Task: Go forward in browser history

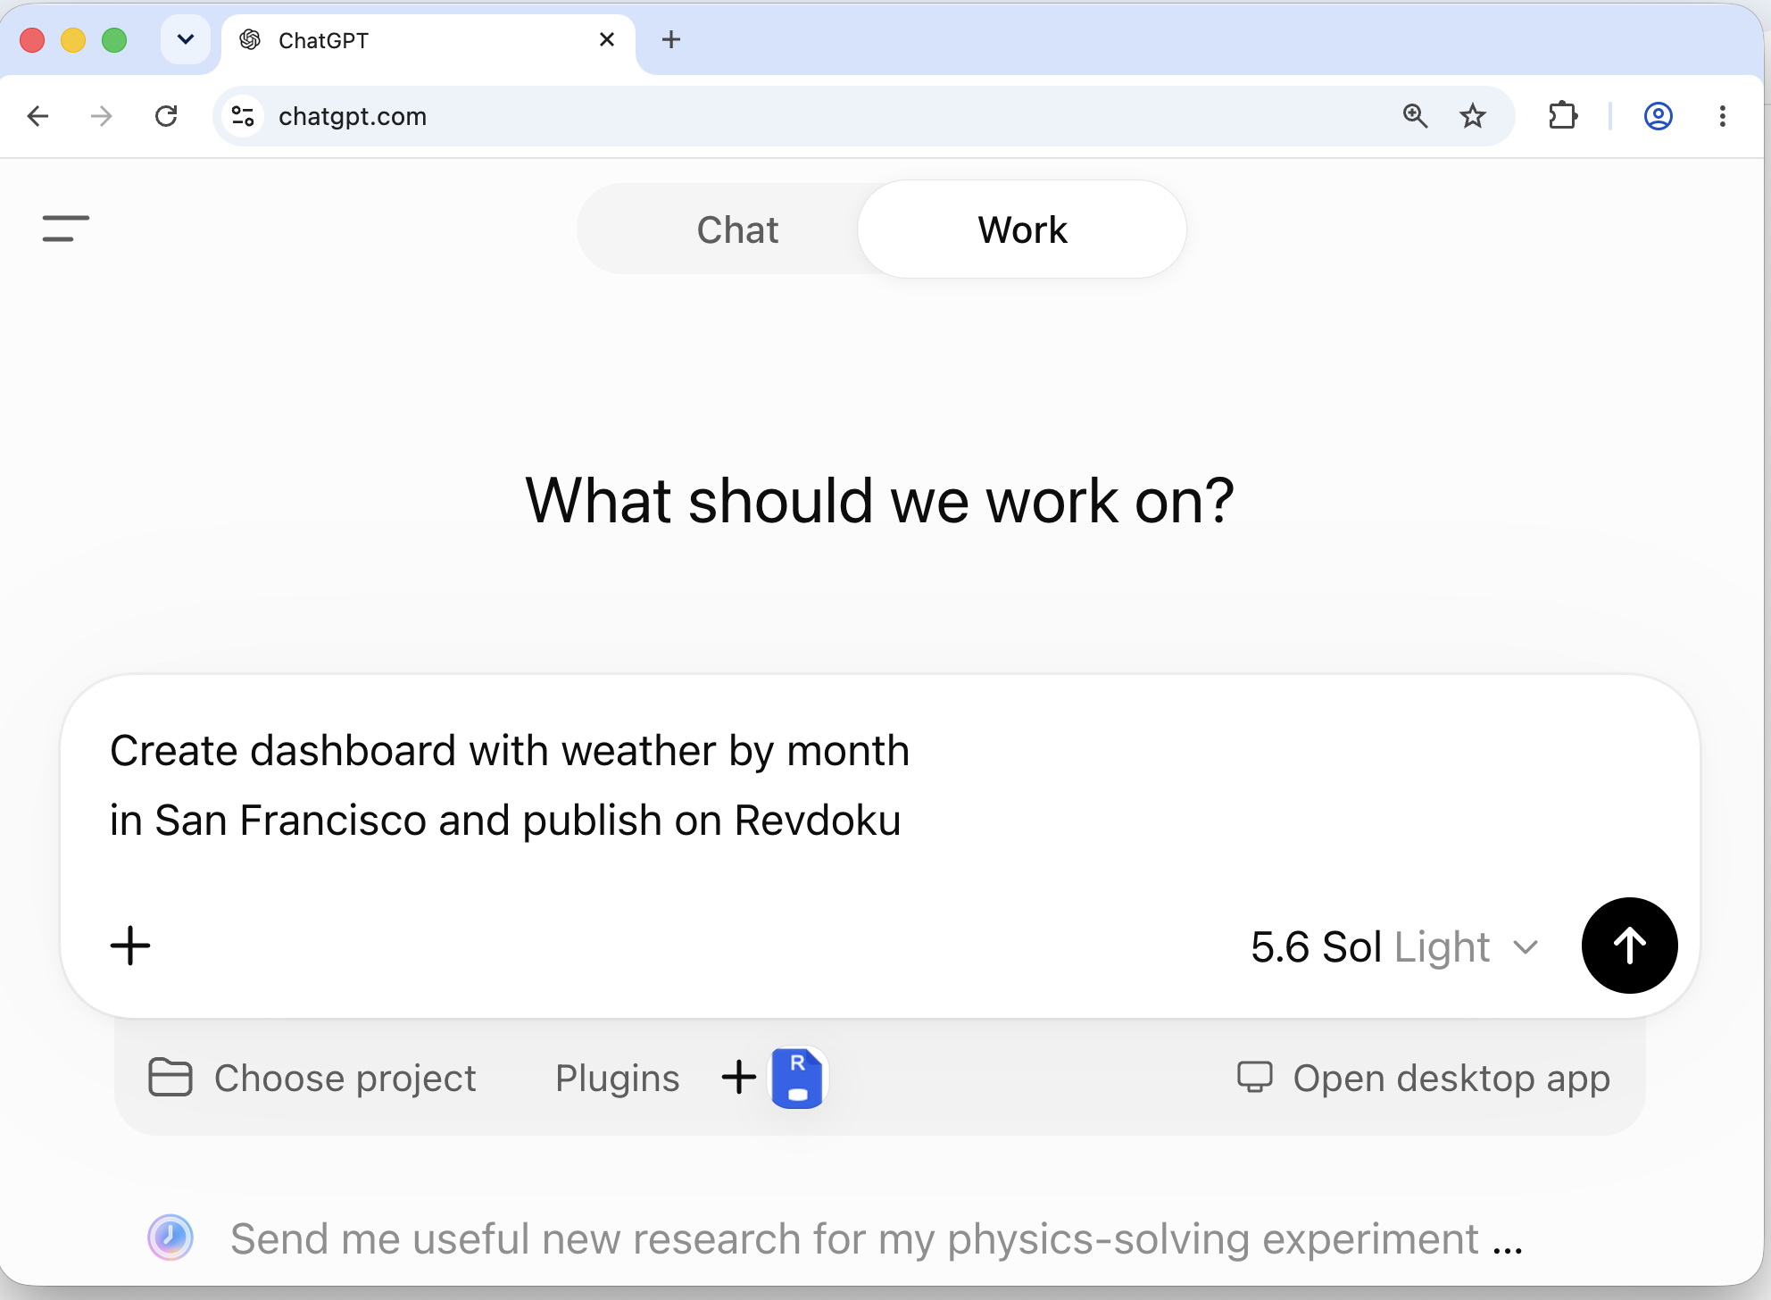Action: click(102, 116)
